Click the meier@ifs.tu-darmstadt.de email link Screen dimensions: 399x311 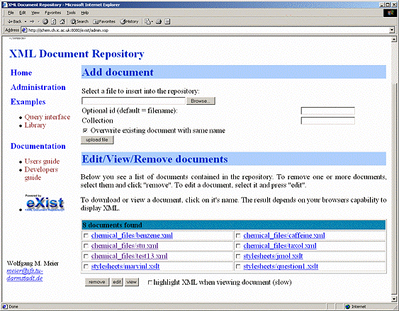[x=25, y=275]
